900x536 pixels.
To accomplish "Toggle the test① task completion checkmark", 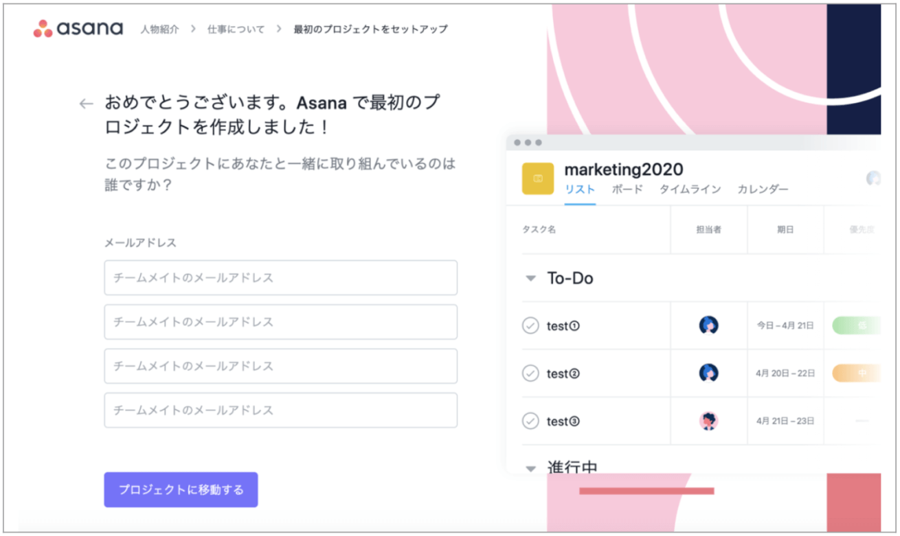I will coord(530,325).
